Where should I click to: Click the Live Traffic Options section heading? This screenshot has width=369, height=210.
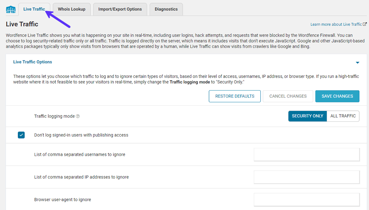tap(33, 62)
